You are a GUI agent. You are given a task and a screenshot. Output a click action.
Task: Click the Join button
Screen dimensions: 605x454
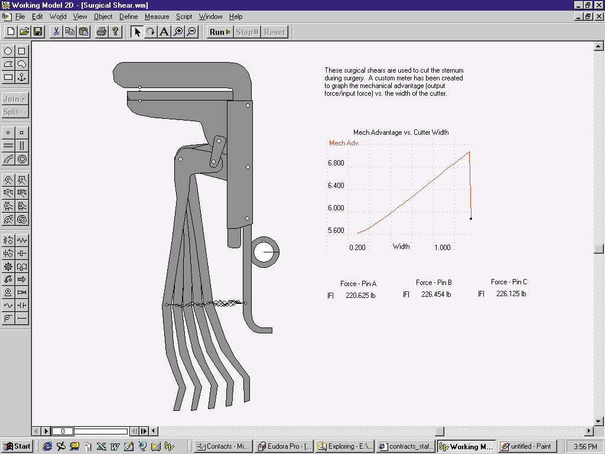[15, 99]
